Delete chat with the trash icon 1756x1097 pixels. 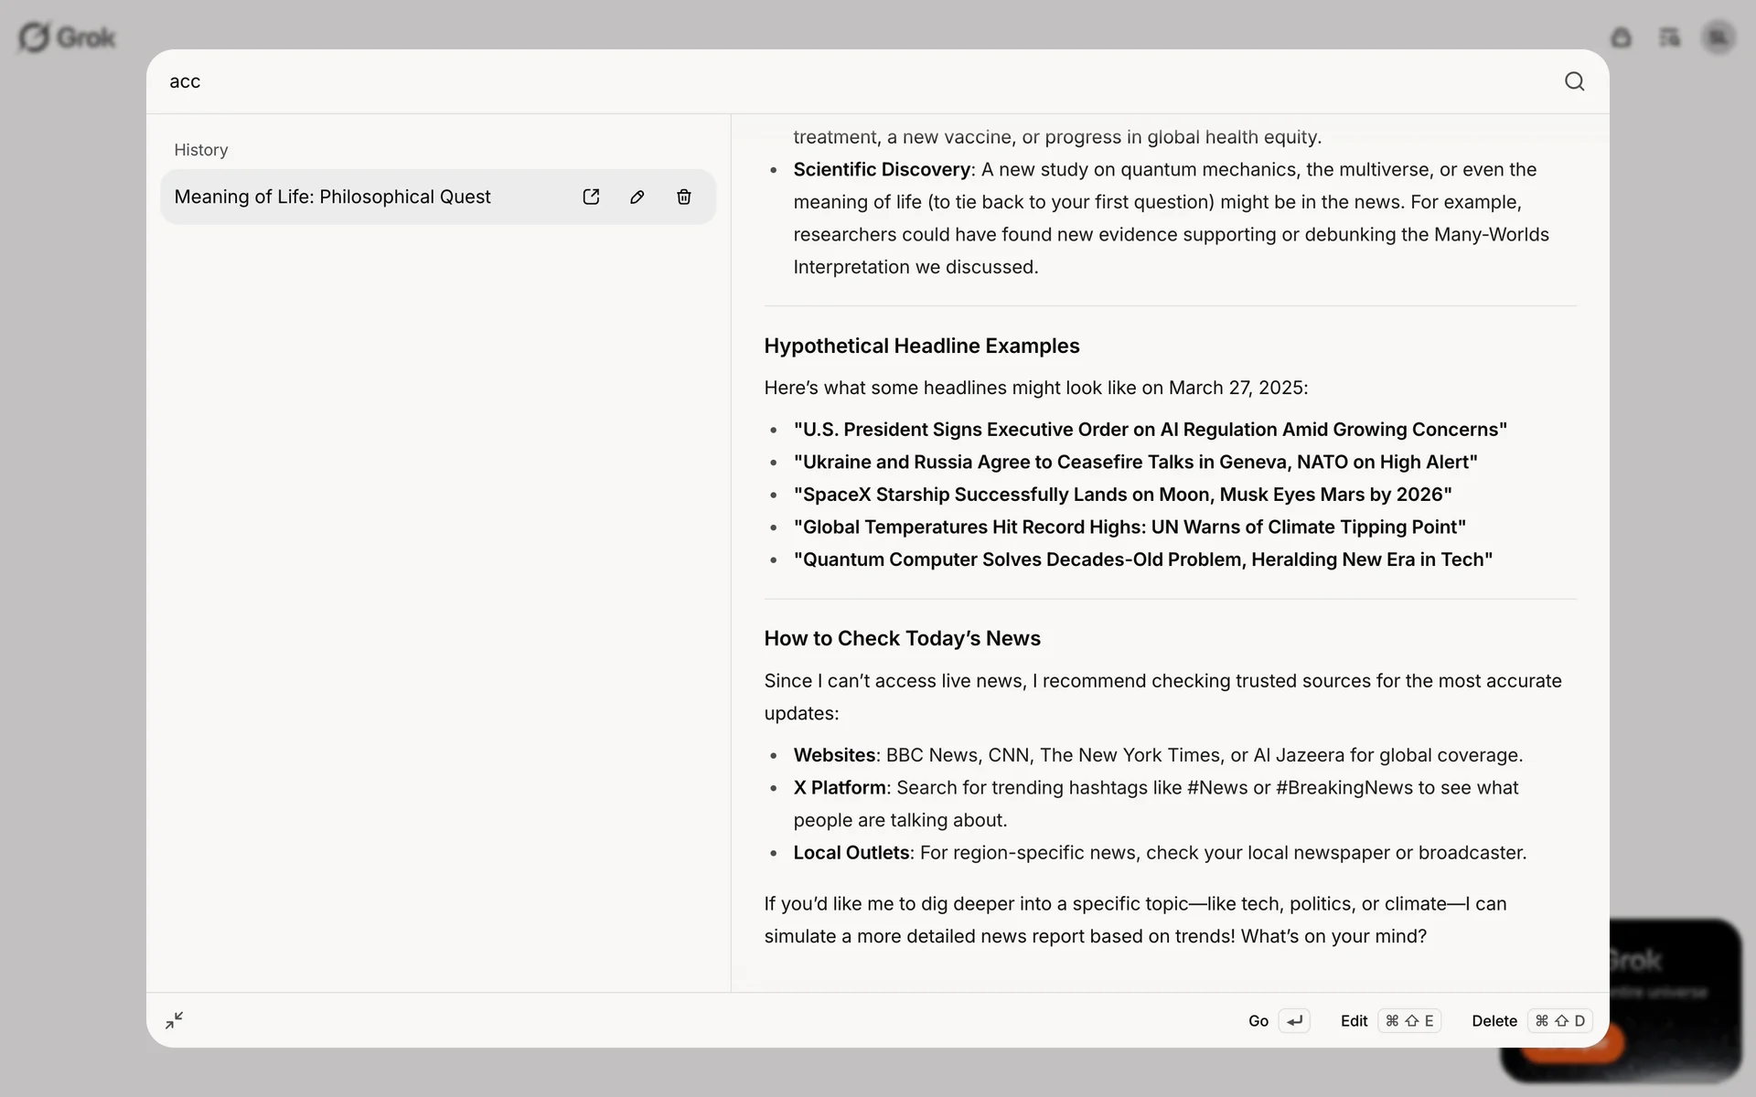tap(684, 197)
